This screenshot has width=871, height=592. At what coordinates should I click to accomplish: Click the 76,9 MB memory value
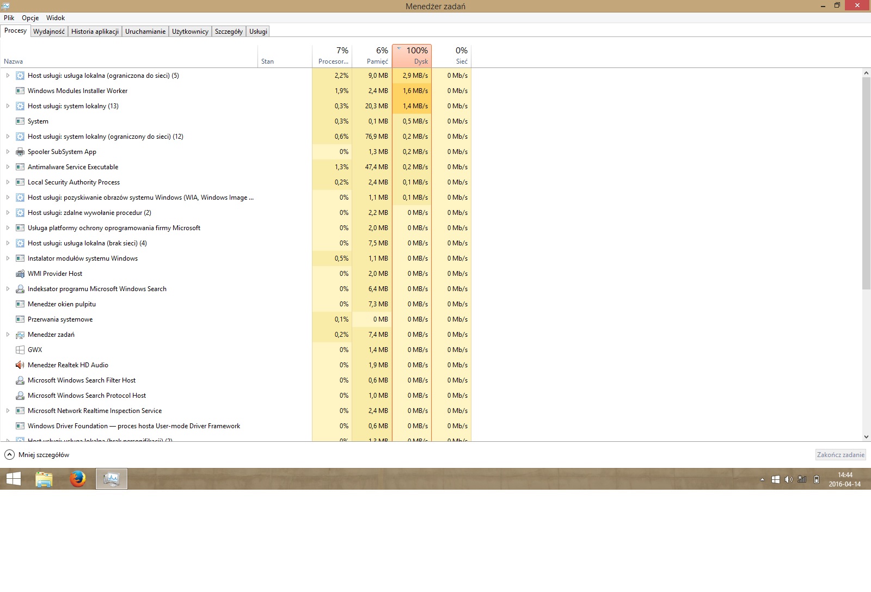click(x=377, y=137)
